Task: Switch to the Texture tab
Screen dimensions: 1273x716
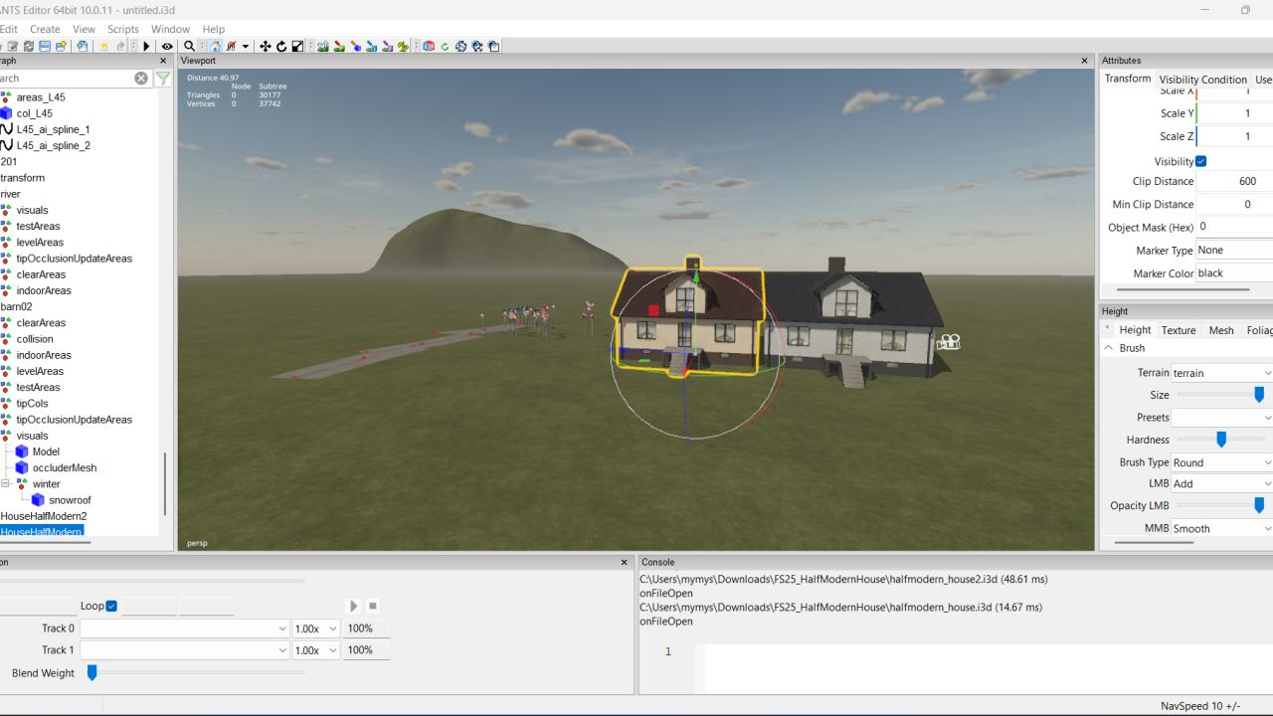Action: [1179, 330]
